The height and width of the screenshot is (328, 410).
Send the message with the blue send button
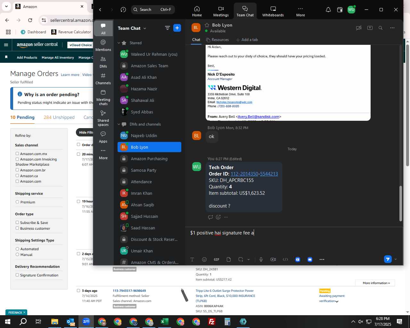coord(388,259)
